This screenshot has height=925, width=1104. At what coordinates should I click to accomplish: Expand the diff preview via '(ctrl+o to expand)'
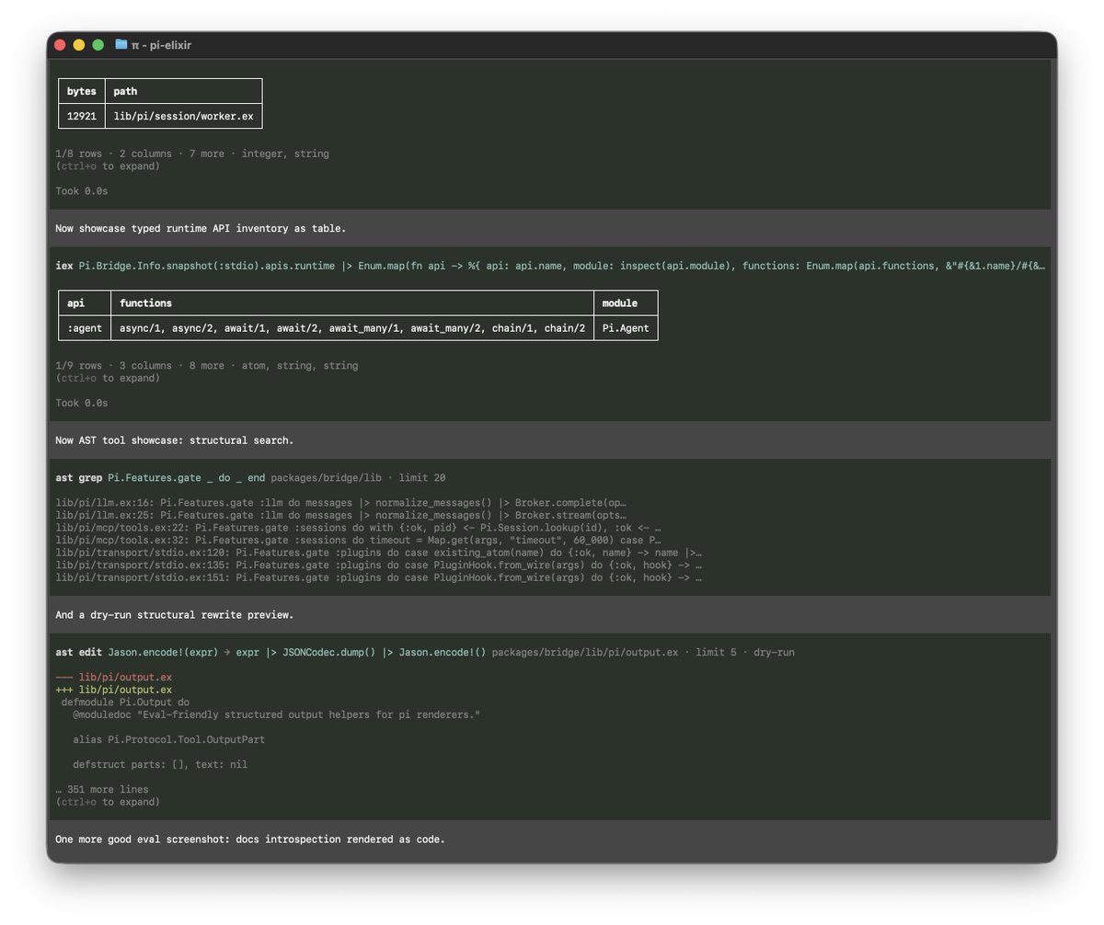(108, 802)
